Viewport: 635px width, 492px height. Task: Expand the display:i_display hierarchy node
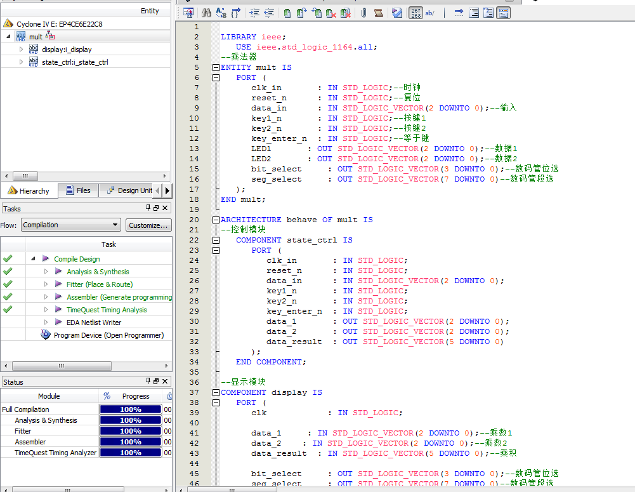tap(21, 50)
